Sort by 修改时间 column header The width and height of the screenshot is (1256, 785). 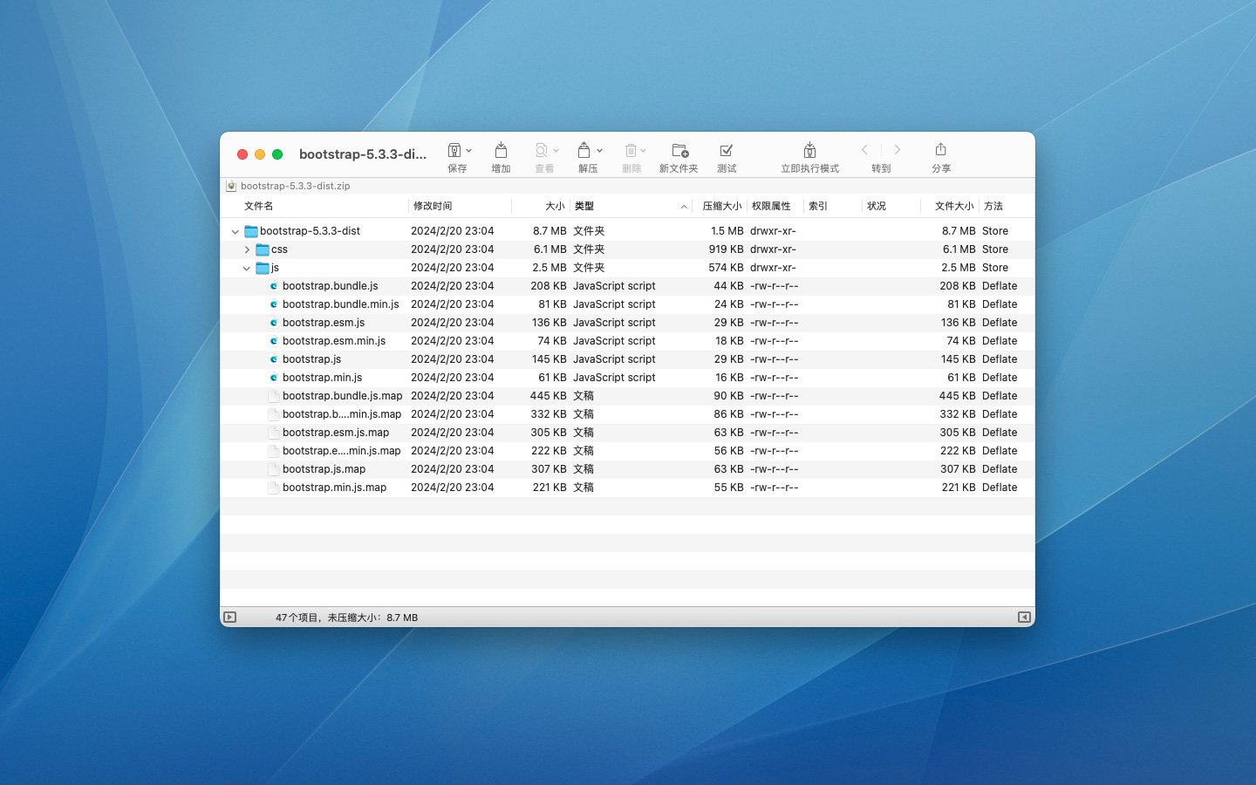tap(433, 206)
